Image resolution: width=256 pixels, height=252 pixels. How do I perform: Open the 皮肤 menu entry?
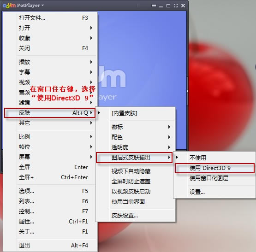coord(50,113)
